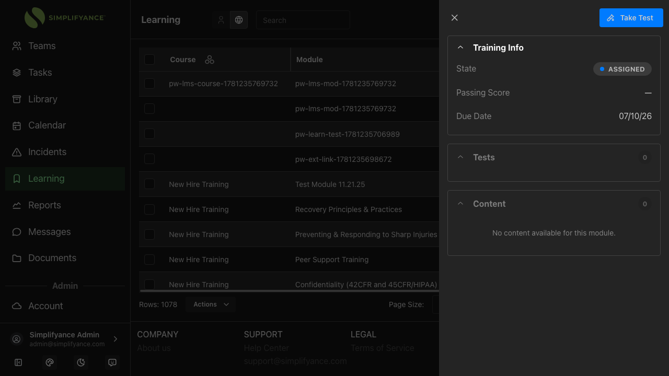Image resolution: width=669 pixels, height=376 pixels.
Task: Select Reports in the sidebar
Action: coord(65,205)
